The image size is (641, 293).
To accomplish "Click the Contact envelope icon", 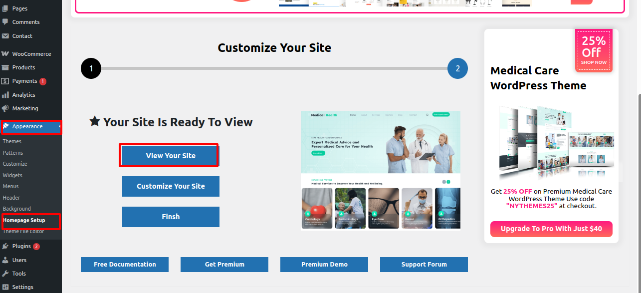I will coord(5,36).
